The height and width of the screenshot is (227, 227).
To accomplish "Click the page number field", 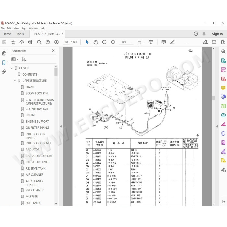I will click(x=66, y=42).
